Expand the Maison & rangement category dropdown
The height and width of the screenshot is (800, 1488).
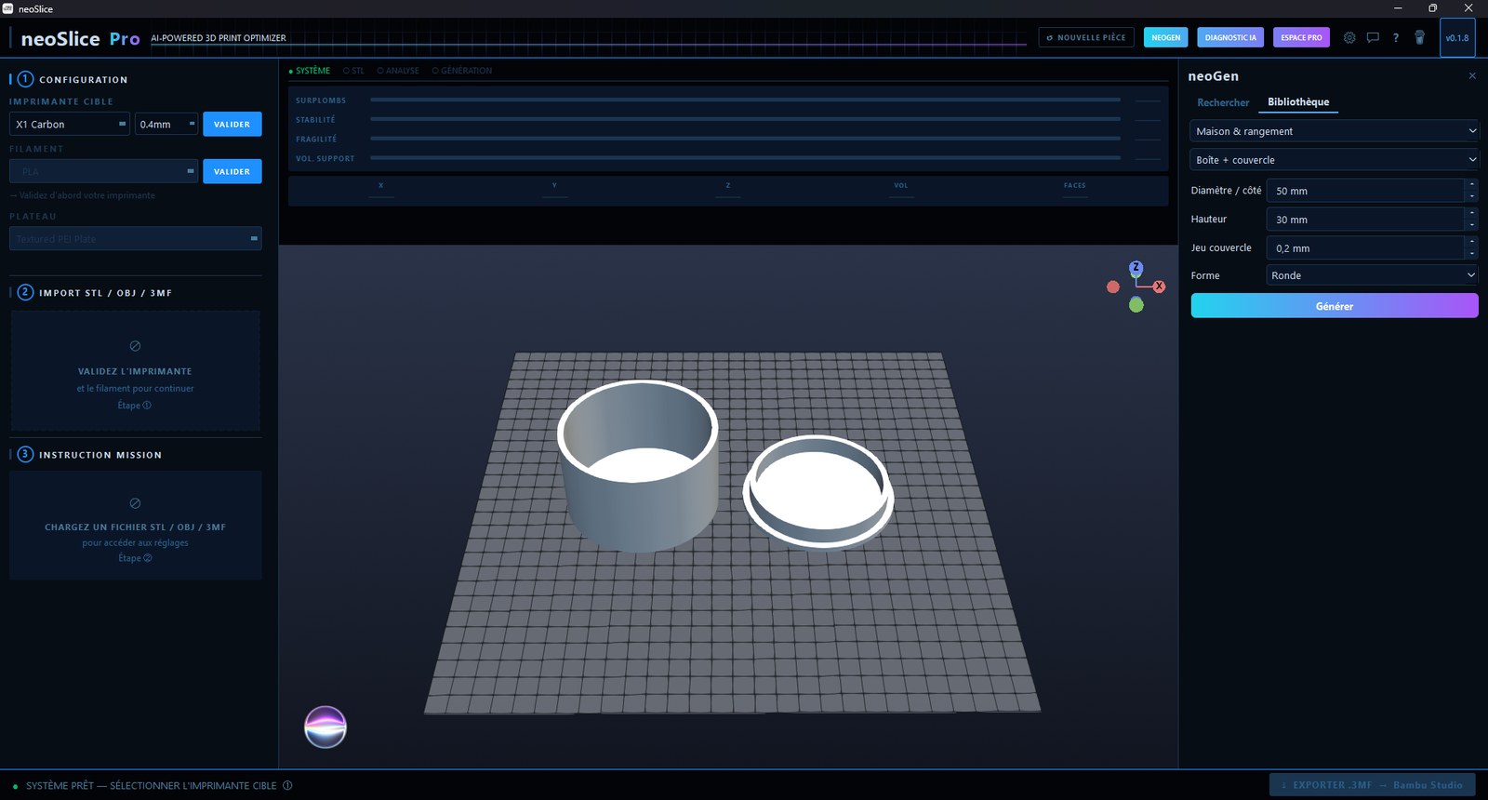(x=1335, y=131)
